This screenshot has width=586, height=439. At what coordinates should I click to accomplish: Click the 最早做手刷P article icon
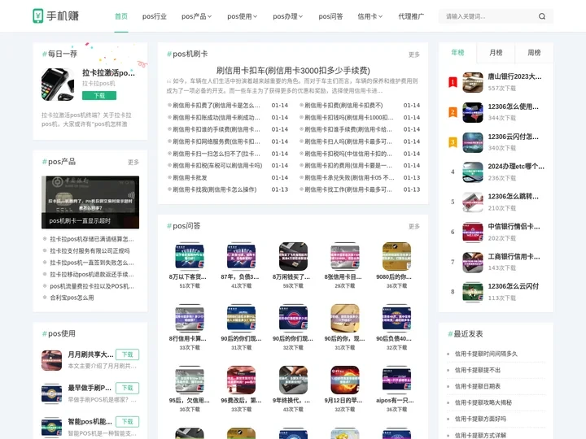51,393
